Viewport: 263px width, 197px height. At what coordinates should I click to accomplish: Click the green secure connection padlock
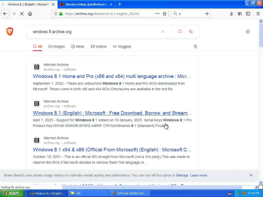[x=61, y=14]
